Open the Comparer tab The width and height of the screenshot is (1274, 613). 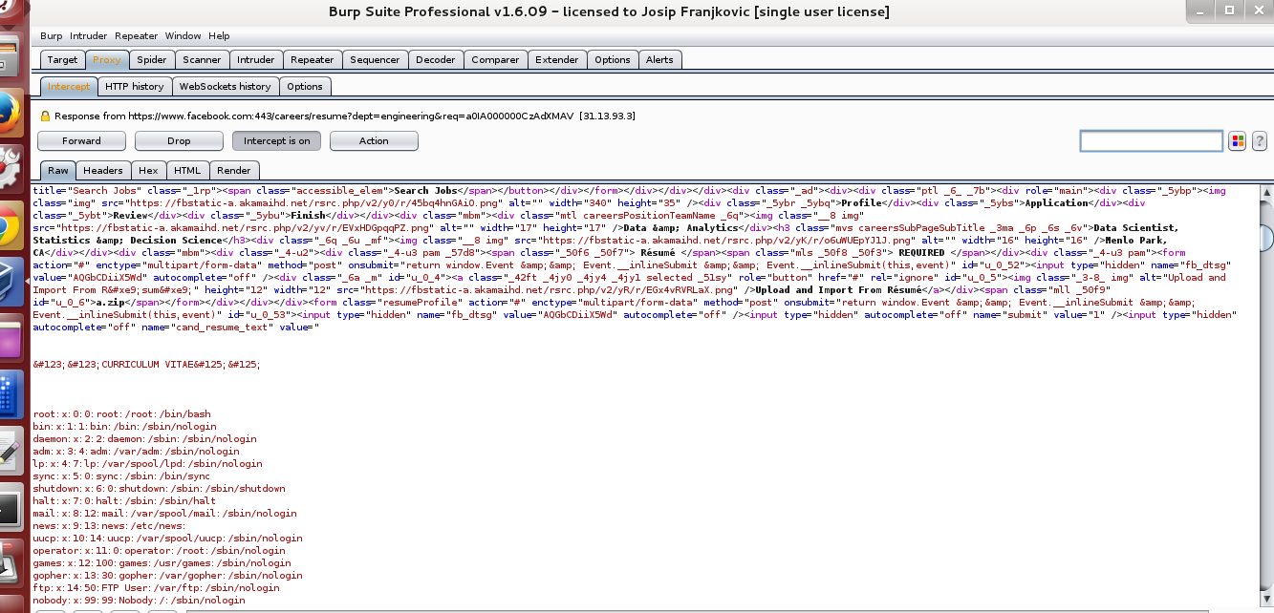pyautogui.click(x=496, y=59)
